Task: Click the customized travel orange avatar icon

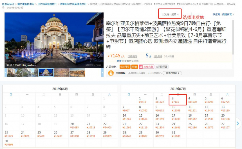Action: pyautogui.click(x=111, y=73)
